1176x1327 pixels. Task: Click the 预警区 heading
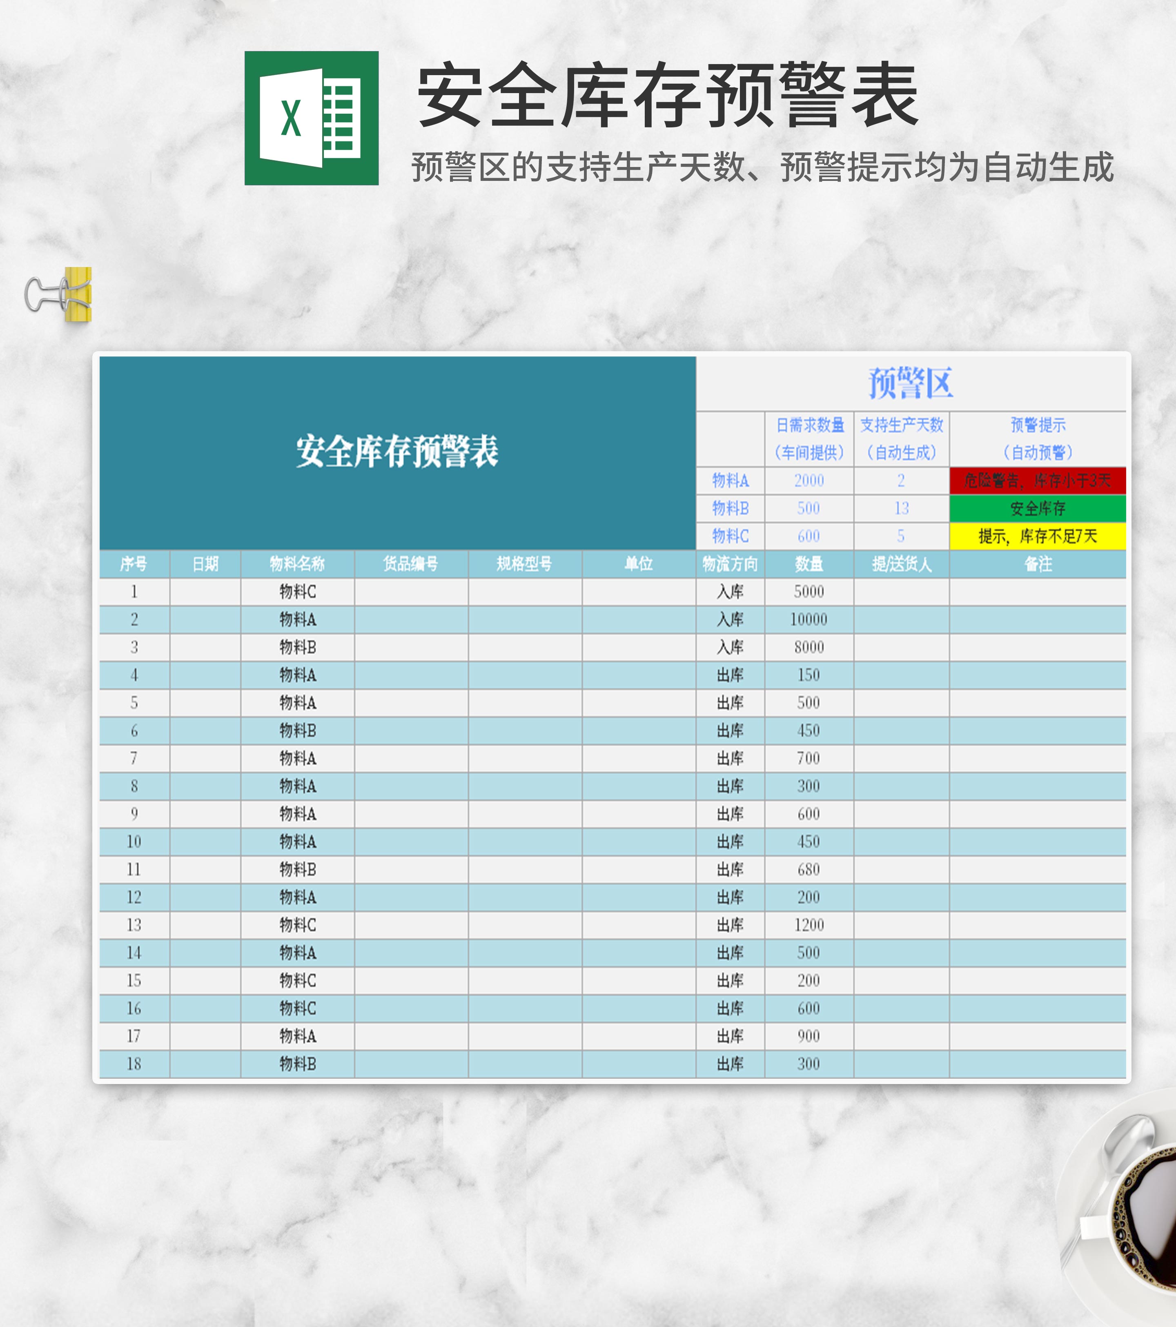[911, 383]
